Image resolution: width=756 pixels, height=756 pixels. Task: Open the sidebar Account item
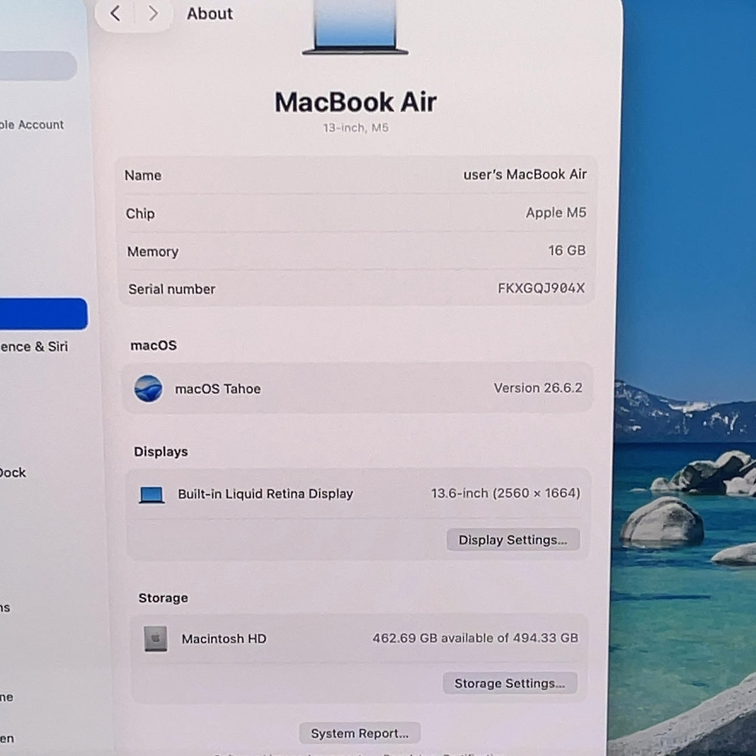(x=31, y=125)
